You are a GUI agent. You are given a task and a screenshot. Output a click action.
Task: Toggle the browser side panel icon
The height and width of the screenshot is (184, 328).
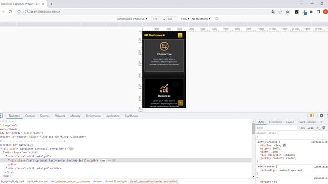318,12
